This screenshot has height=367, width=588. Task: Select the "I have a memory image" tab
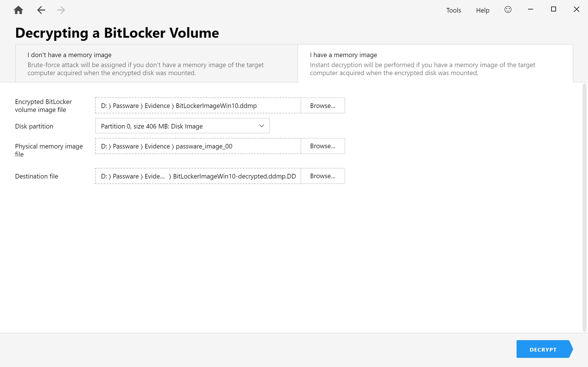click(x=435, y=63)
